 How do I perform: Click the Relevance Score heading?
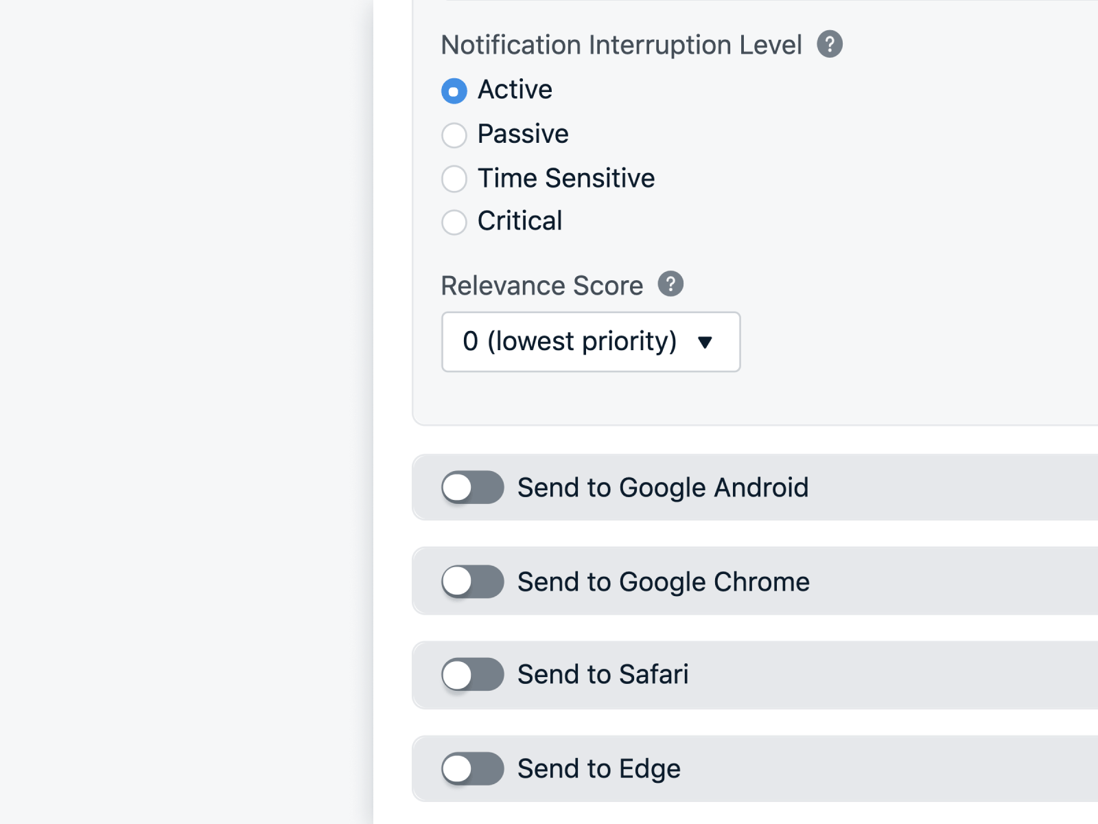(542, 286)
